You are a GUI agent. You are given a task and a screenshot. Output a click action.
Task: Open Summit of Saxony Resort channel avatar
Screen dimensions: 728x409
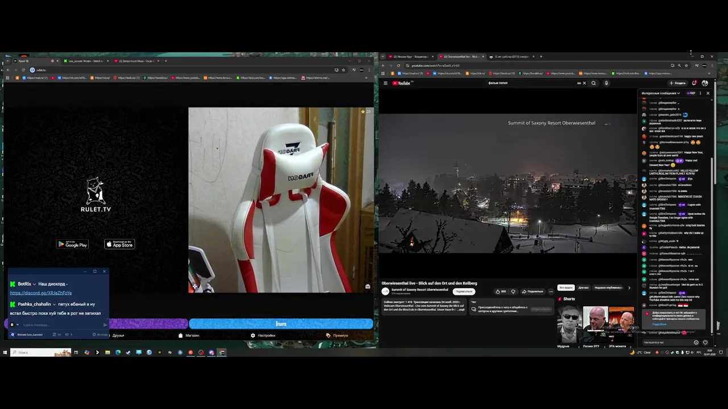[385, 291]
